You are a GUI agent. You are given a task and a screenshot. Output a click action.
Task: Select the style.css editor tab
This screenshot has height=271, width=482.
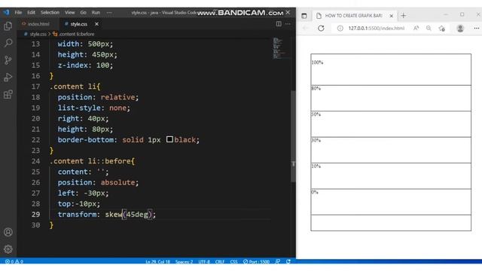(78, 24)
